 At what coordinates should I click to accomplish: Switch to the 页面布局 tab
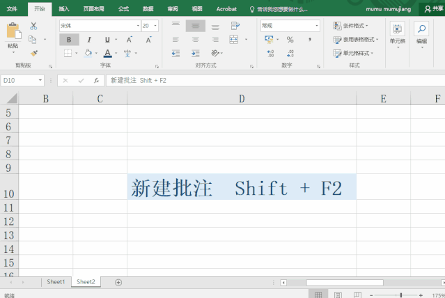93,9
